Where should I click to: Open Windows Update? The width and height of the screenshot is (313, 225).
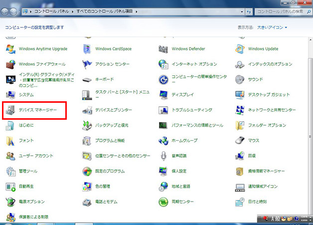257,49
